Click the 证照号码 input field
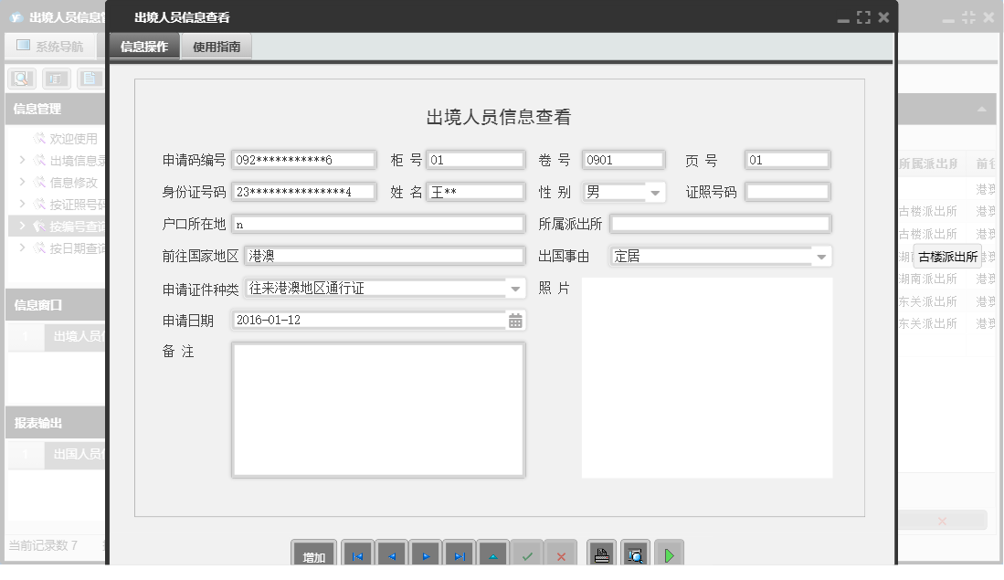This screenshot has height=580, width=1004. [x=787, y=192]
